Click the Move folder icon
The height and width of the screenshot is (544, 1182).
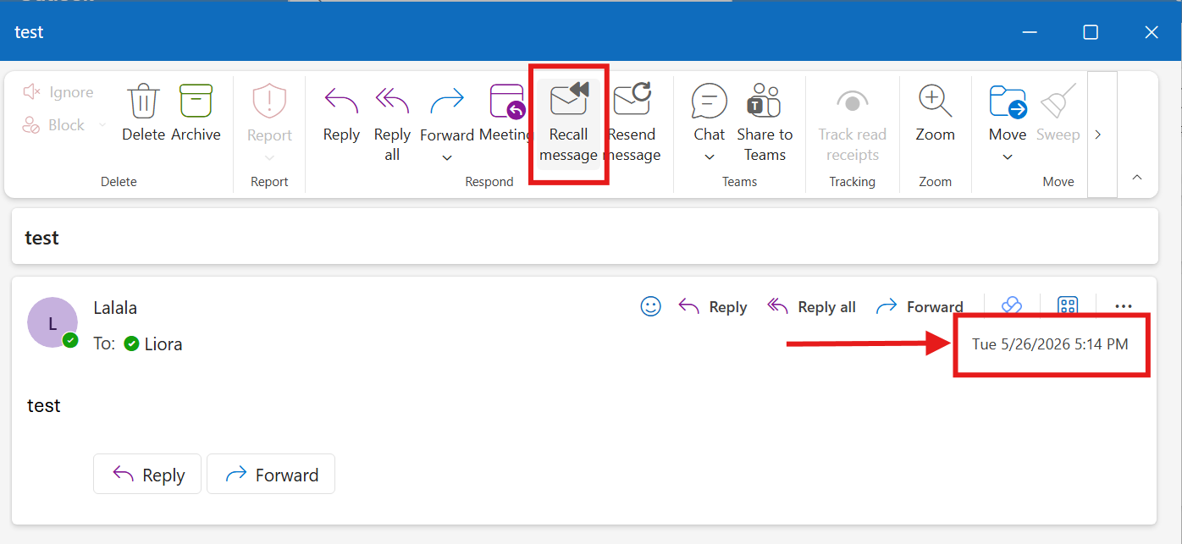point(1008,102)
